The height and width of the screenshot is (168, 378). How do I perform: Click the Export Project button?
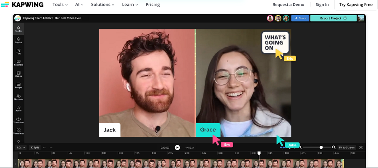(333, 18)
